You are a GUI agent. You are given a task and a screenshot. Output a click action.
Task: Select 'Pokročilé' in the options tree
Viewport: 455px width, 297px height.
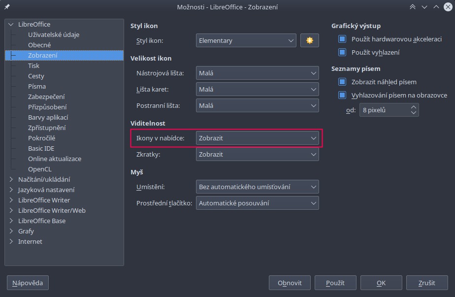point(41,138)
